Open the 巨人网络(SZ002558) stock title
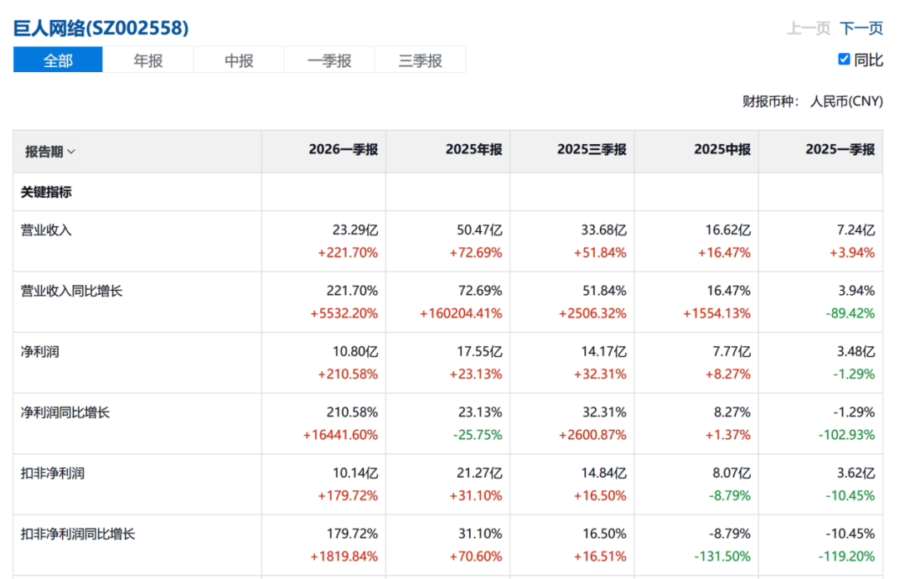The image size is (905, 579). 101,28
